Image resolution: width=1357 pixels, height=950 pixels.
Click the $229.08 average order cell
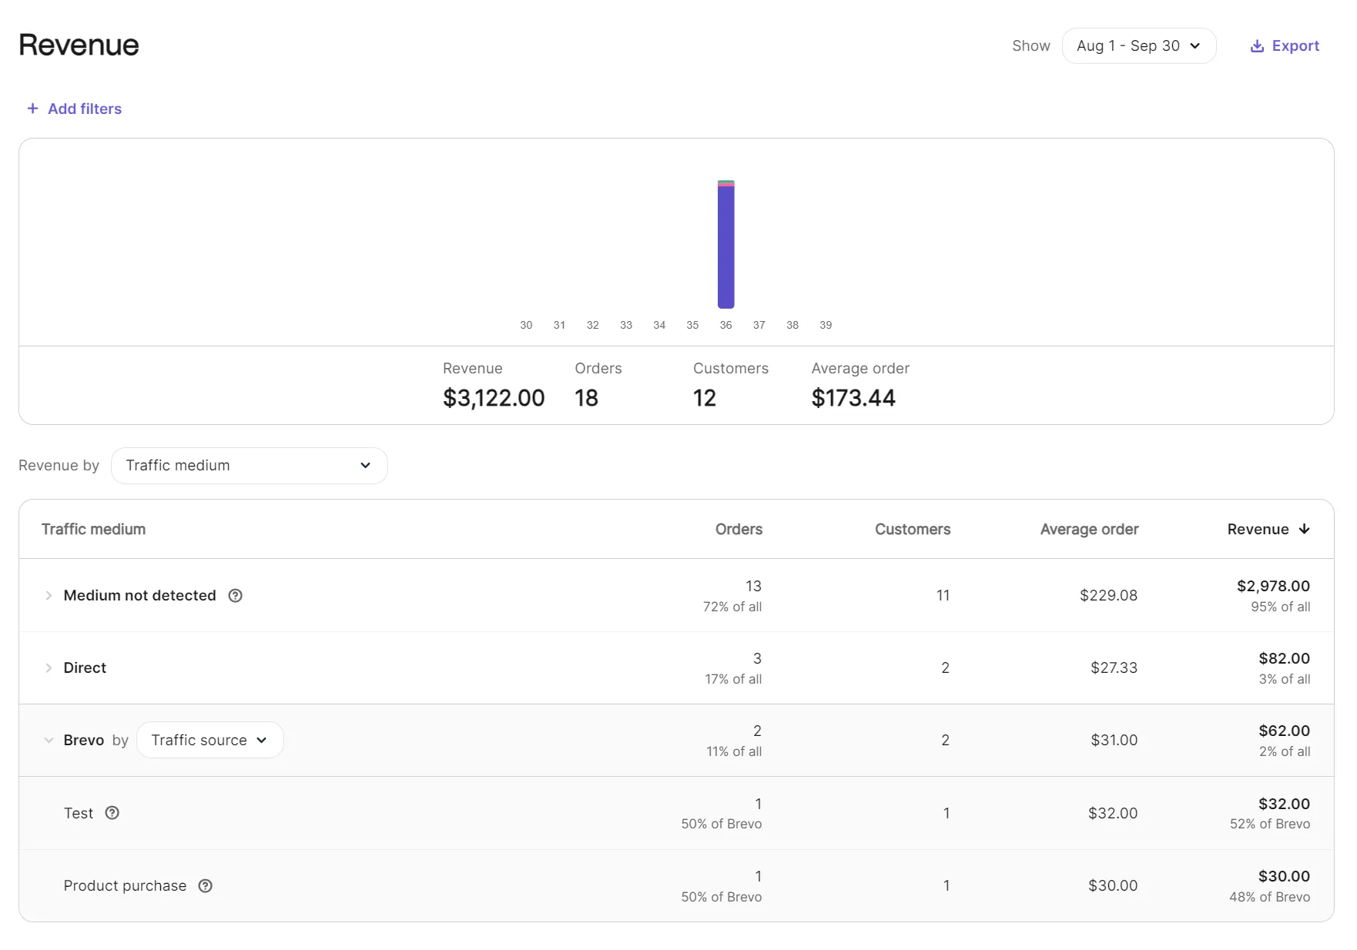click(1108, 595)
